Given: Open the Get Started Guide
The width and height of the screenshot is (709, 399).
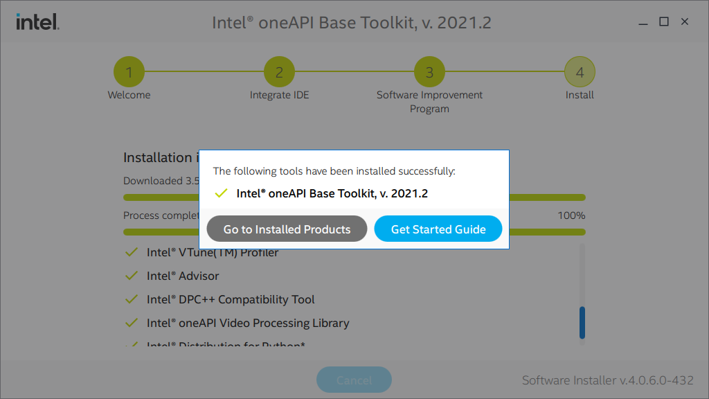Looking at the screenshot, I should point(438,229).
